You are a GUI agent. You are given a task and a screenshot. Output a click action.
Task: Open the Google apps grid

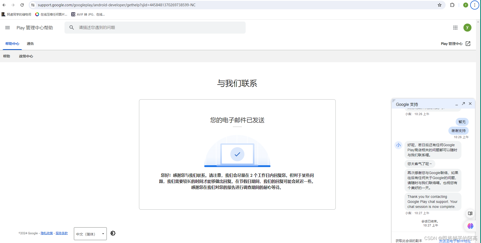[455, 28]
